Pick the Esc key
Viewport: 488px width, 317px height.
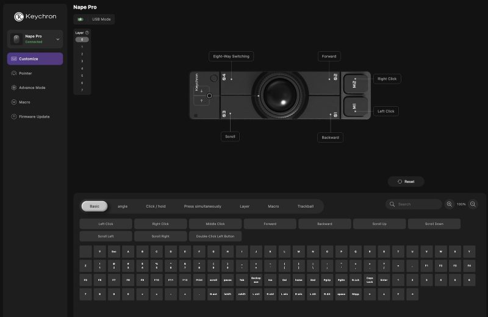click(114, 252)
